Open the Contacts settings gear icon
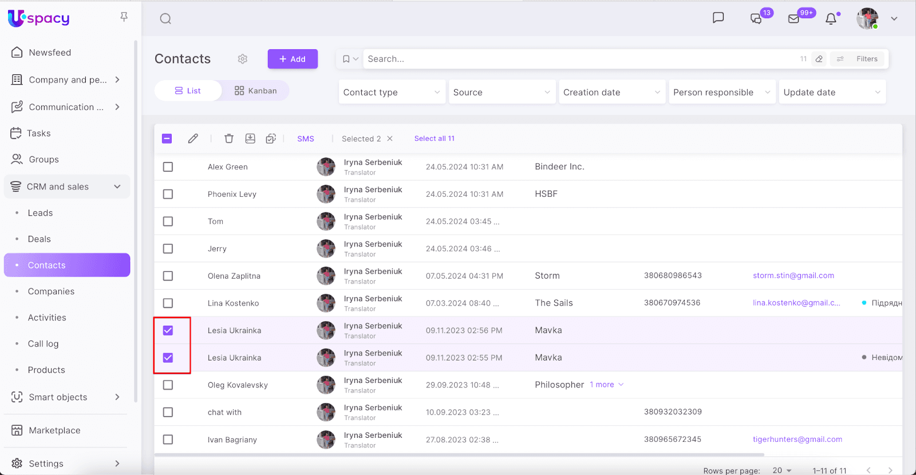This screenshot has width=916, height=475. point(243,59)
